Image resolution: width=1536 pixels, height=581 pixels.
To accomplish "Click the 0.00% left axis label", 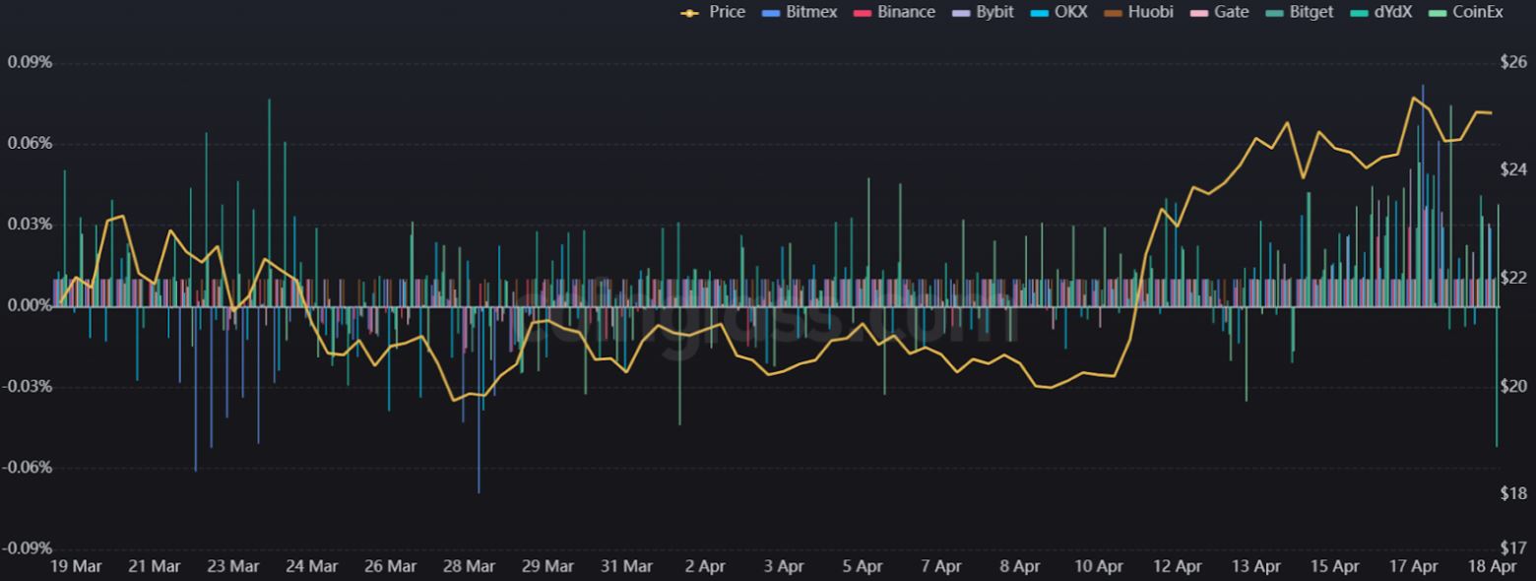I will (x=30, y=305).
